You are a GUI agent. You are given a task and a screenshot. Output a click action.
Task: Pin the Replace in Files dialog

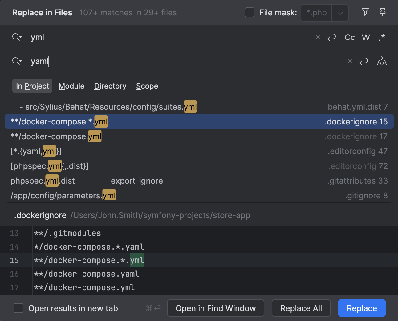pos(383,12)
